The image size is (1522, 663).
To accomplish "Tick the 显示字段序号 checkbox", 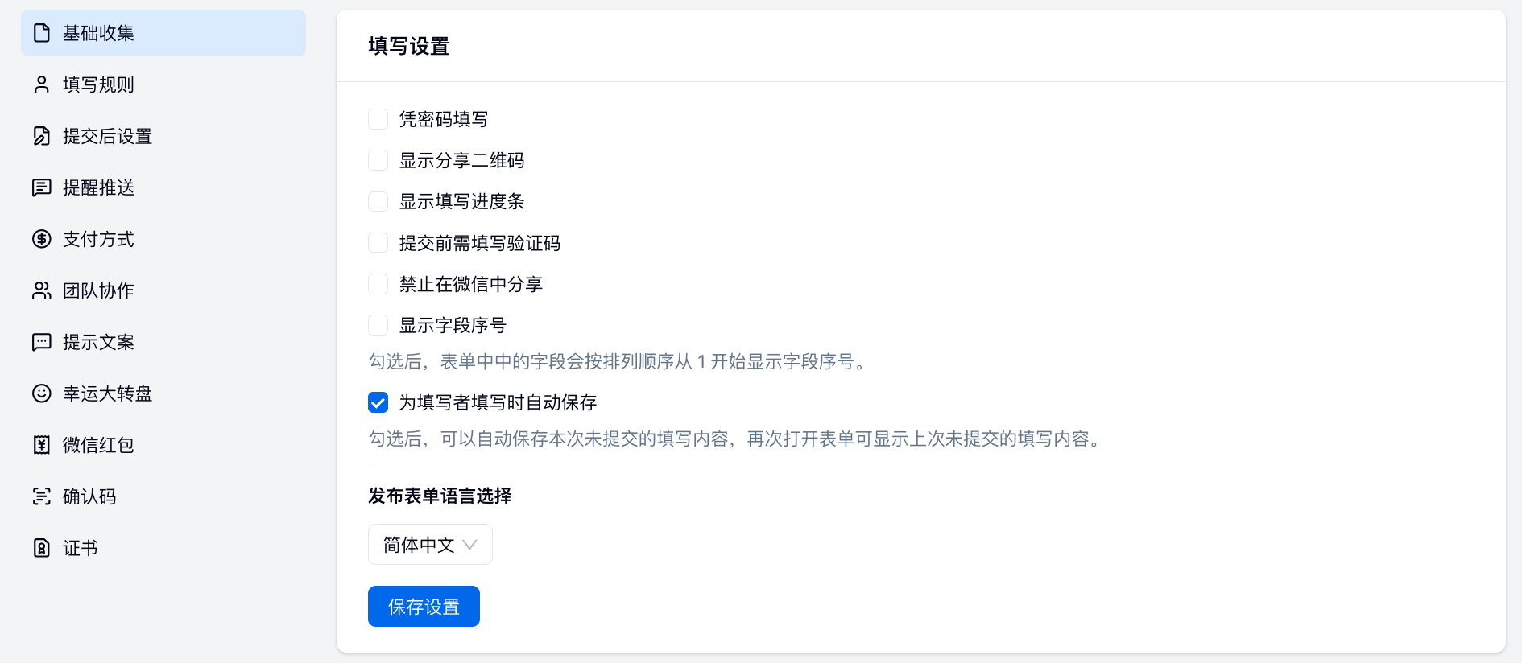I will (378, 325).
